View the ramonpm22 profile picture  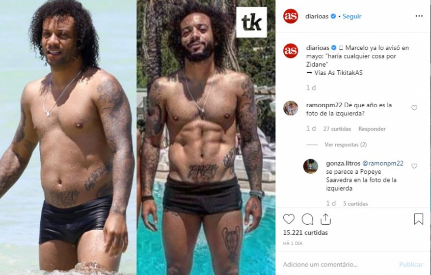(x=290, y=108)
